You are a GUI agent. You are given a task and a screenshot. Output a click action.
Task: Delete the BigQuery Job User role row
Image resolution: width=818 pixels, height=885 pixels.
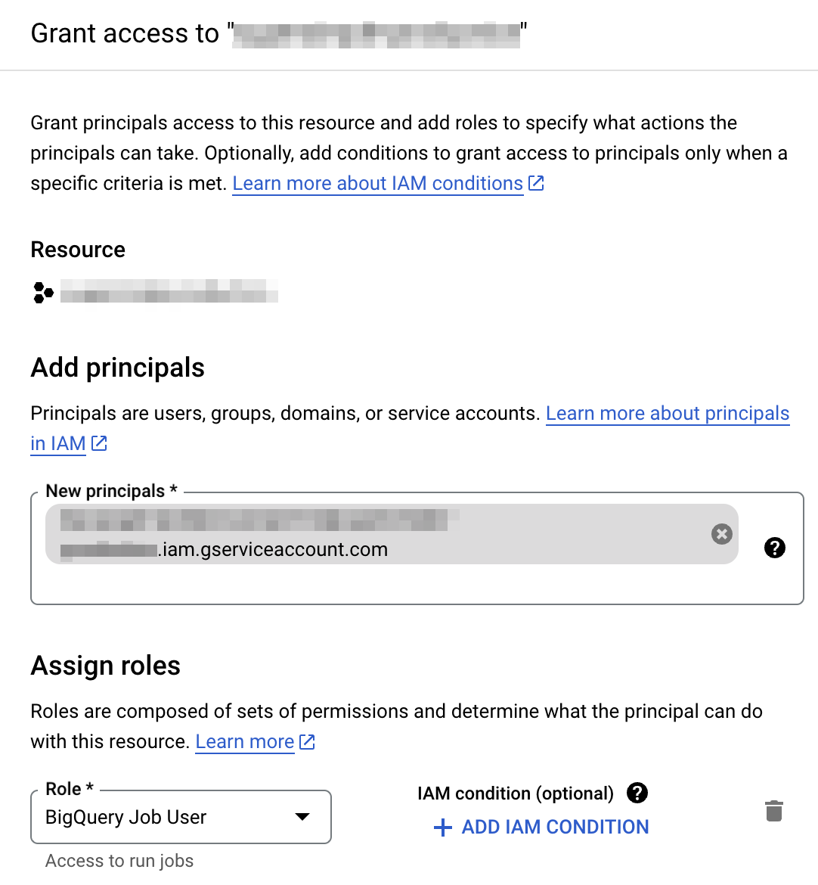[774, 811]
